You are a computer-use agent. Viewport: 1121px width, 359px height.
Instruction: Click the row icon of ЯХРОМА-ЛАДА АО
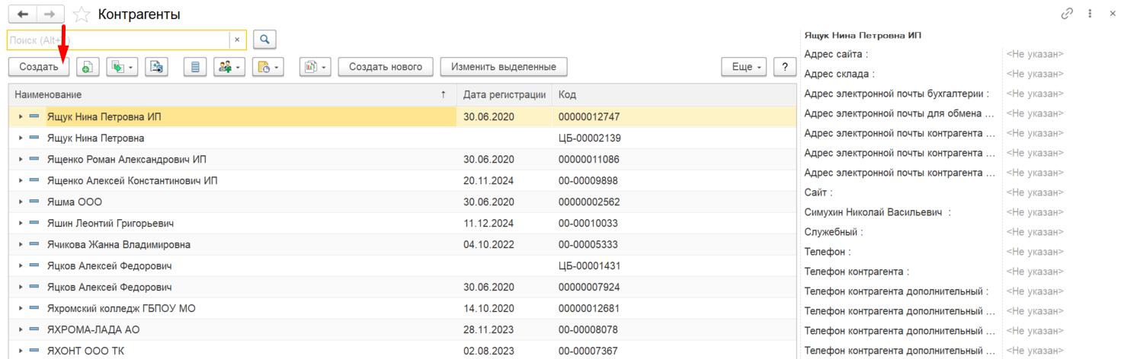34,330
